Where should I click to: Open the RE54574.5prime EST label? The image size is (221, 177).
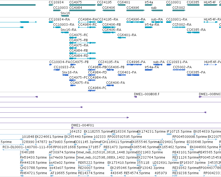[137, 173]
